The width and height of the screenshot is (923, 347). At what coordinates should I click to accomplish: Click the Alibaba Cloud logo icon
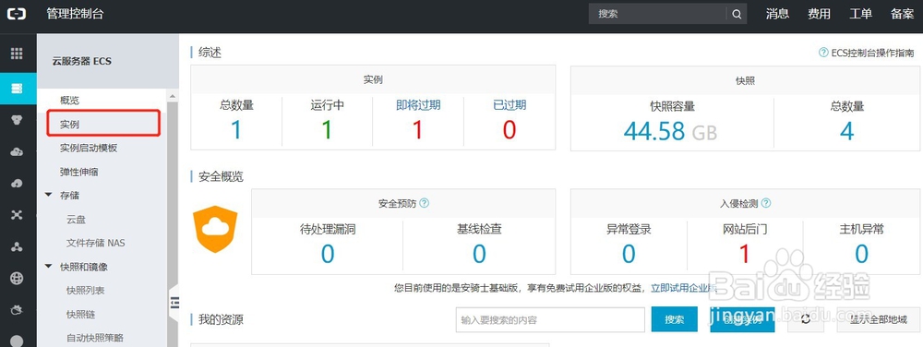coord(17,14)
